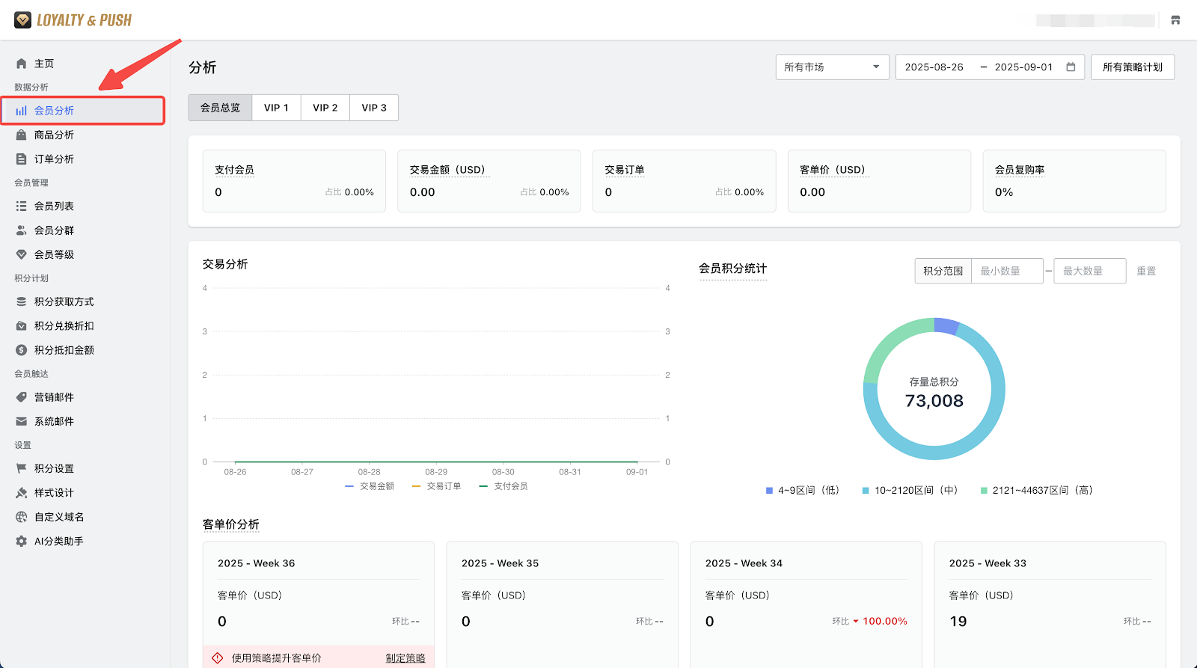Toggle the 2121~44637区间（高） legend item
The image size is (1197, 668).
(1037, 491)
